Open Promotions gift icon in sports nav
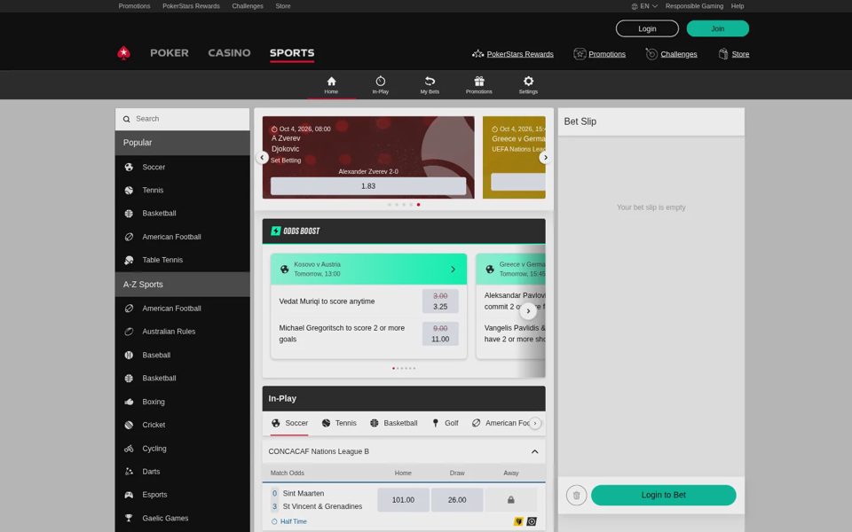This screenshot has width=852, height=532. coord(478,82)
